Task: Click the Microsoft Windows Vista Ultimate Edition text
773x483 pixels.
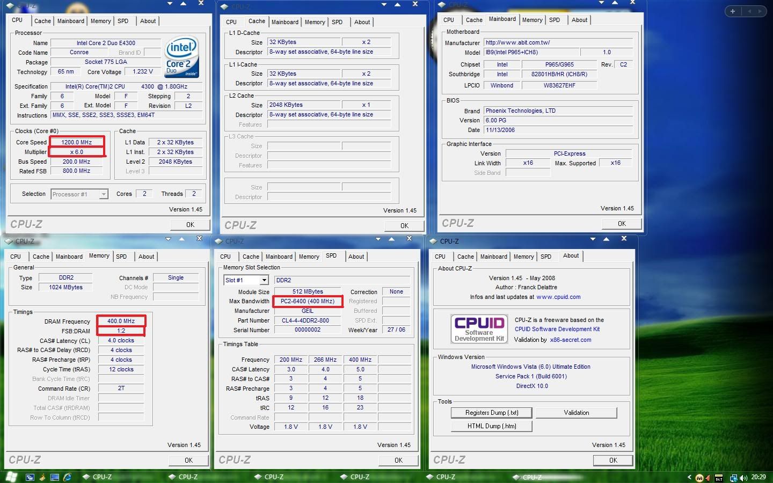Action: coord(531,367)
